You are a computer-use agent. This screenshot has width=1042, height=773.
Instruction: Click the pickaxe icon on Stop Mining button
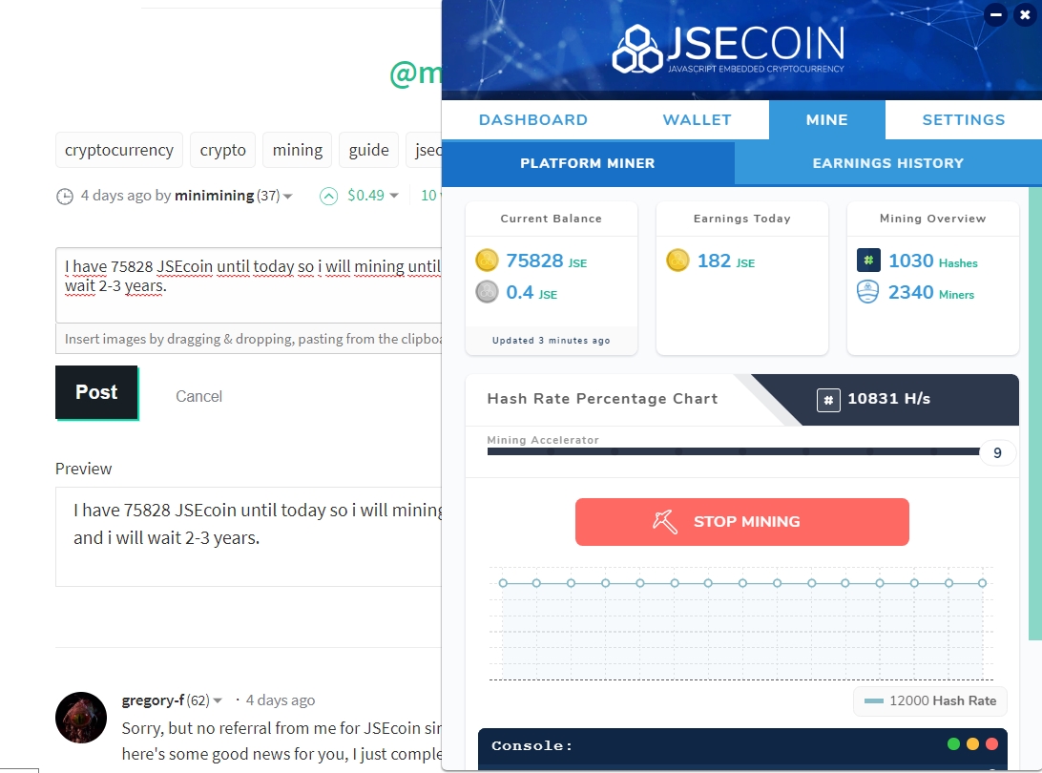coord(664,522)
